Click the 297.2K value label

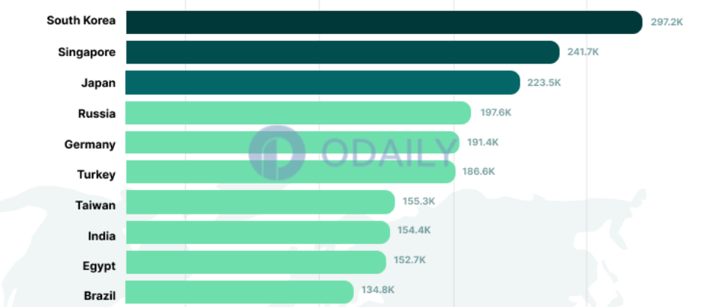[667, 22]
